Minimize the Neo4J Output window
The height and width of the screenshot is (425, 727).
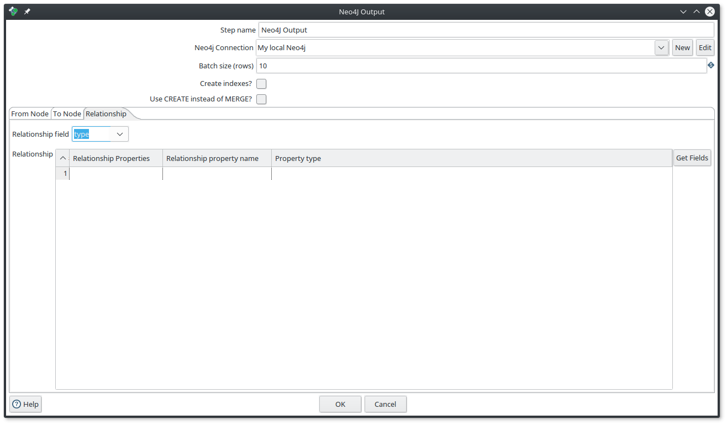(x=683, y=12)
